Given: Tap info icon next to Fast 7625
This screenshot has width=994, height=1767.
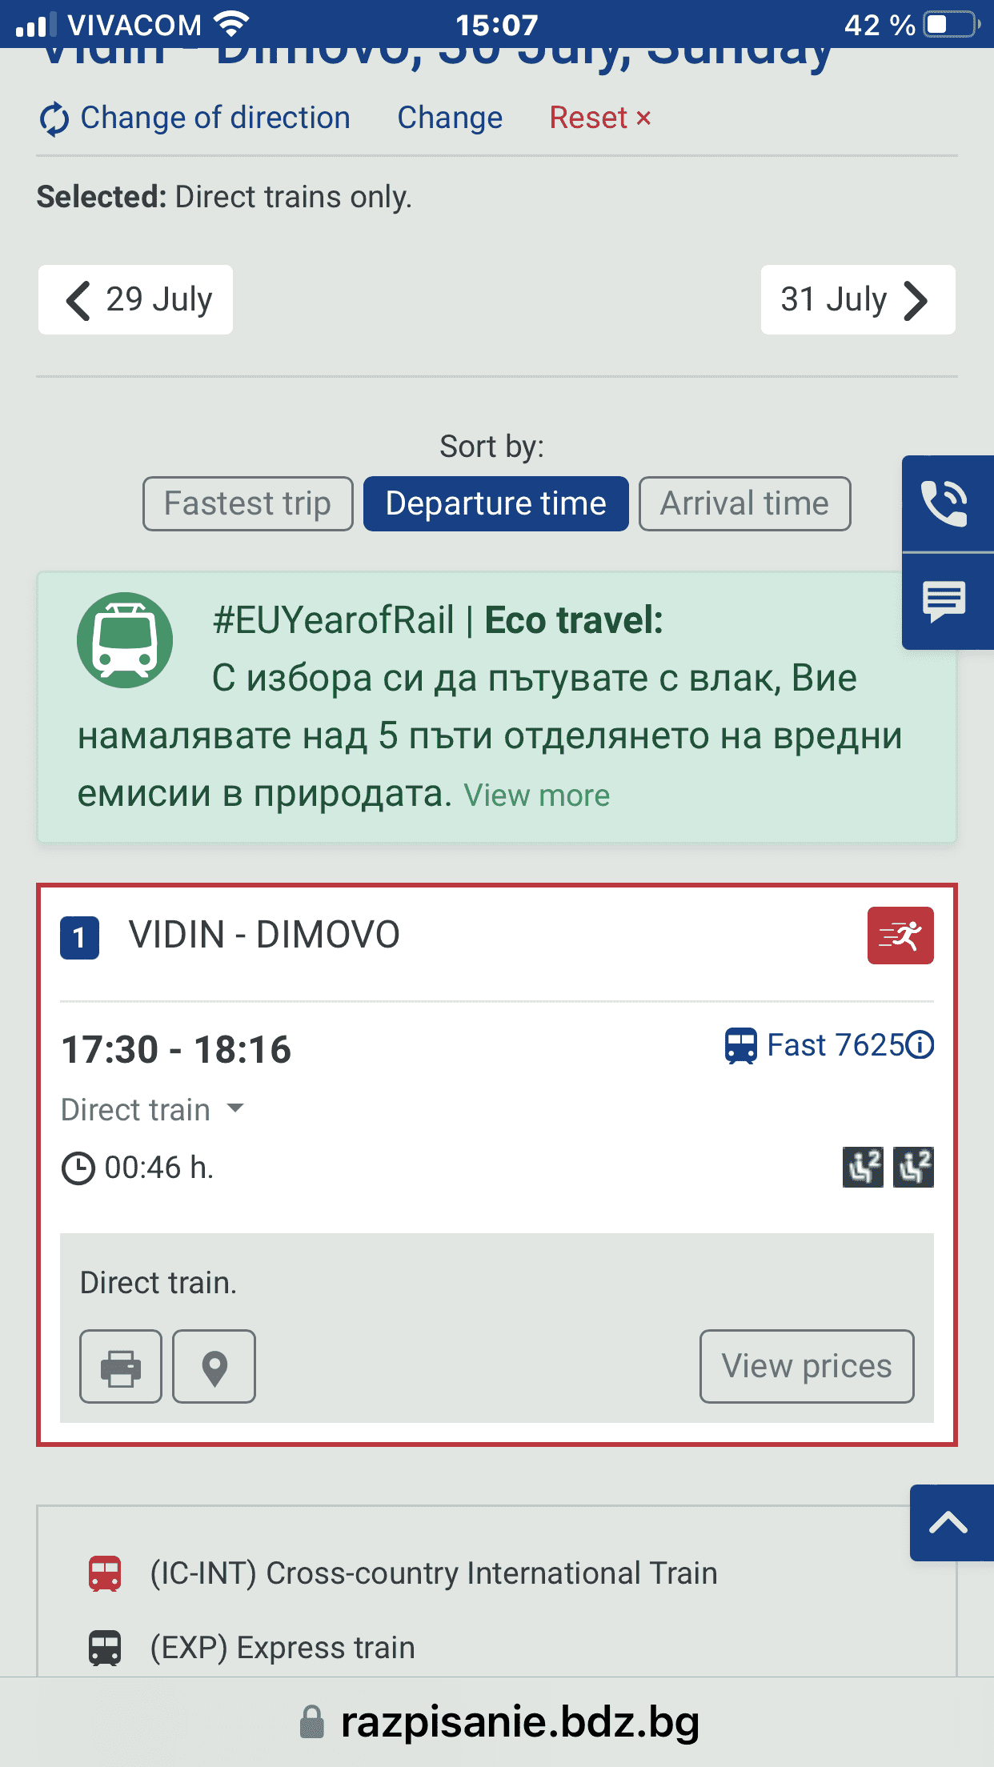Looking at the screenshot, I should 920,1045.
